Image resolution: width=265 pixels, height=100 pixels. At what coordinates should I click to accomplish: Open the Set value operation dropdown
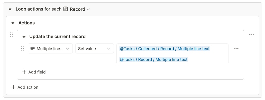point(95,49)
